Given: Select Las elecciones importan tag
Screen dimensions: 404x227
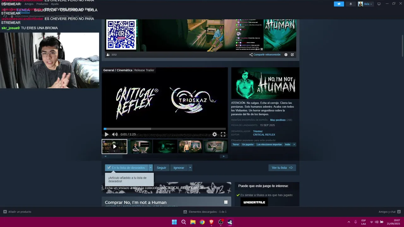Looking at the screenshot, I should point(269,145).
